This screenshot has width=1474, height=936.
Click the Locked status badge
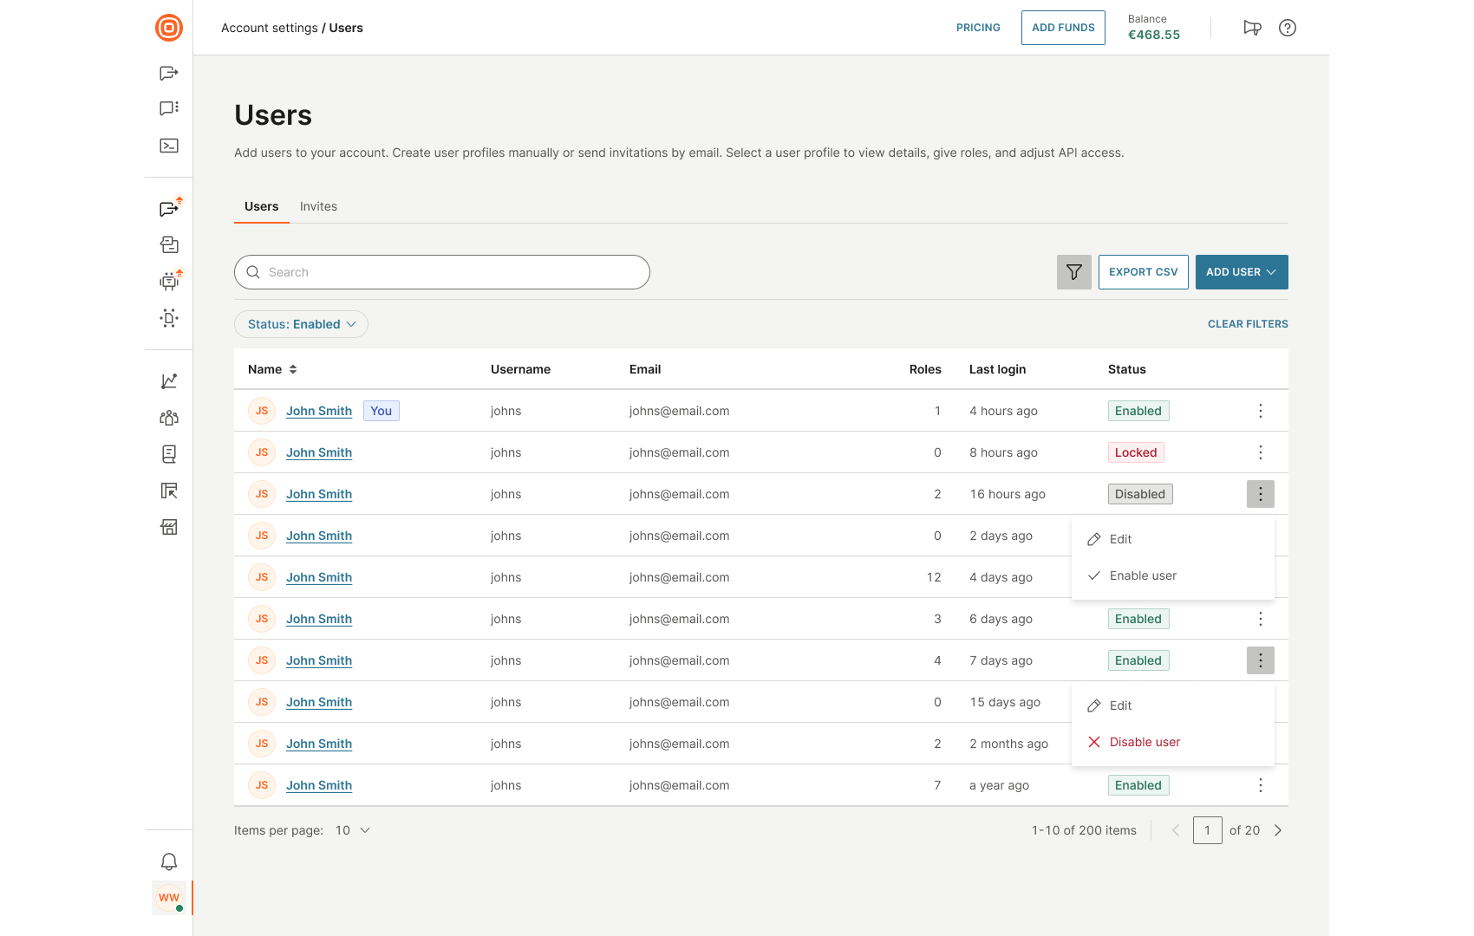[1136, 452]
